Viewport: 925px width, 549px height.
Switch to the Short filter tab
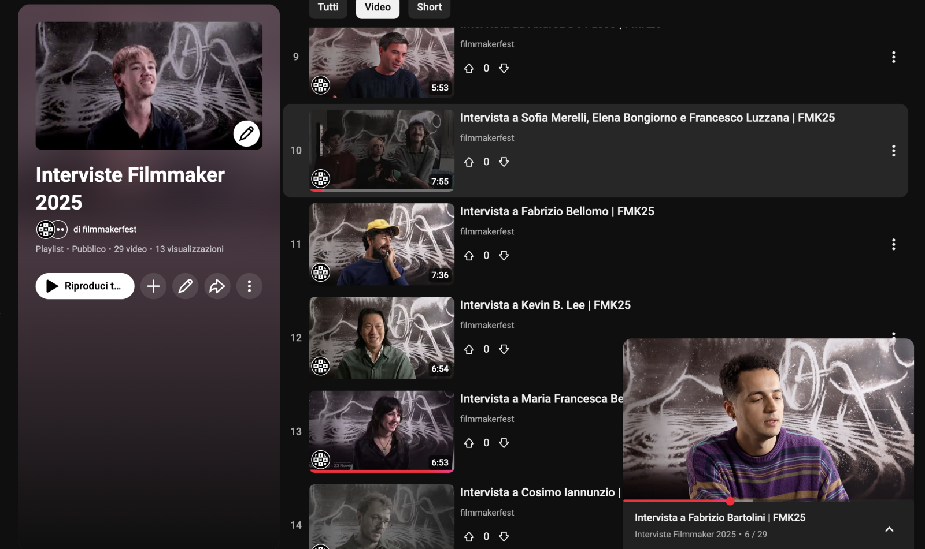click(x=428, y=8)
